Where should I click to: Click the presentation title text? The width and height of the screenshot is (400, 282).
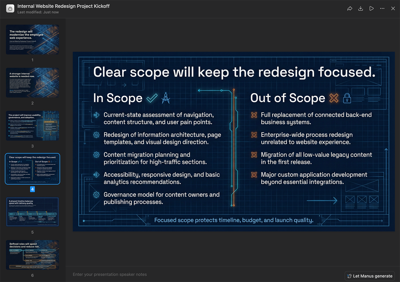tap(63, 6)
